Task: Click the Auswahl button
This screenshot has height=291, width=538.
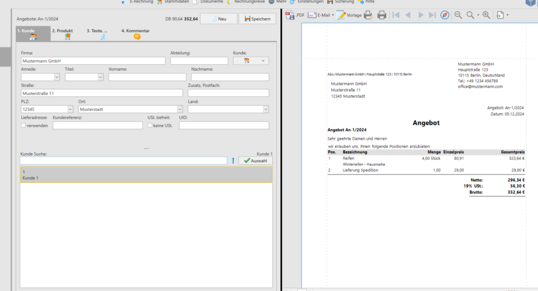Action: pos(255,161)
